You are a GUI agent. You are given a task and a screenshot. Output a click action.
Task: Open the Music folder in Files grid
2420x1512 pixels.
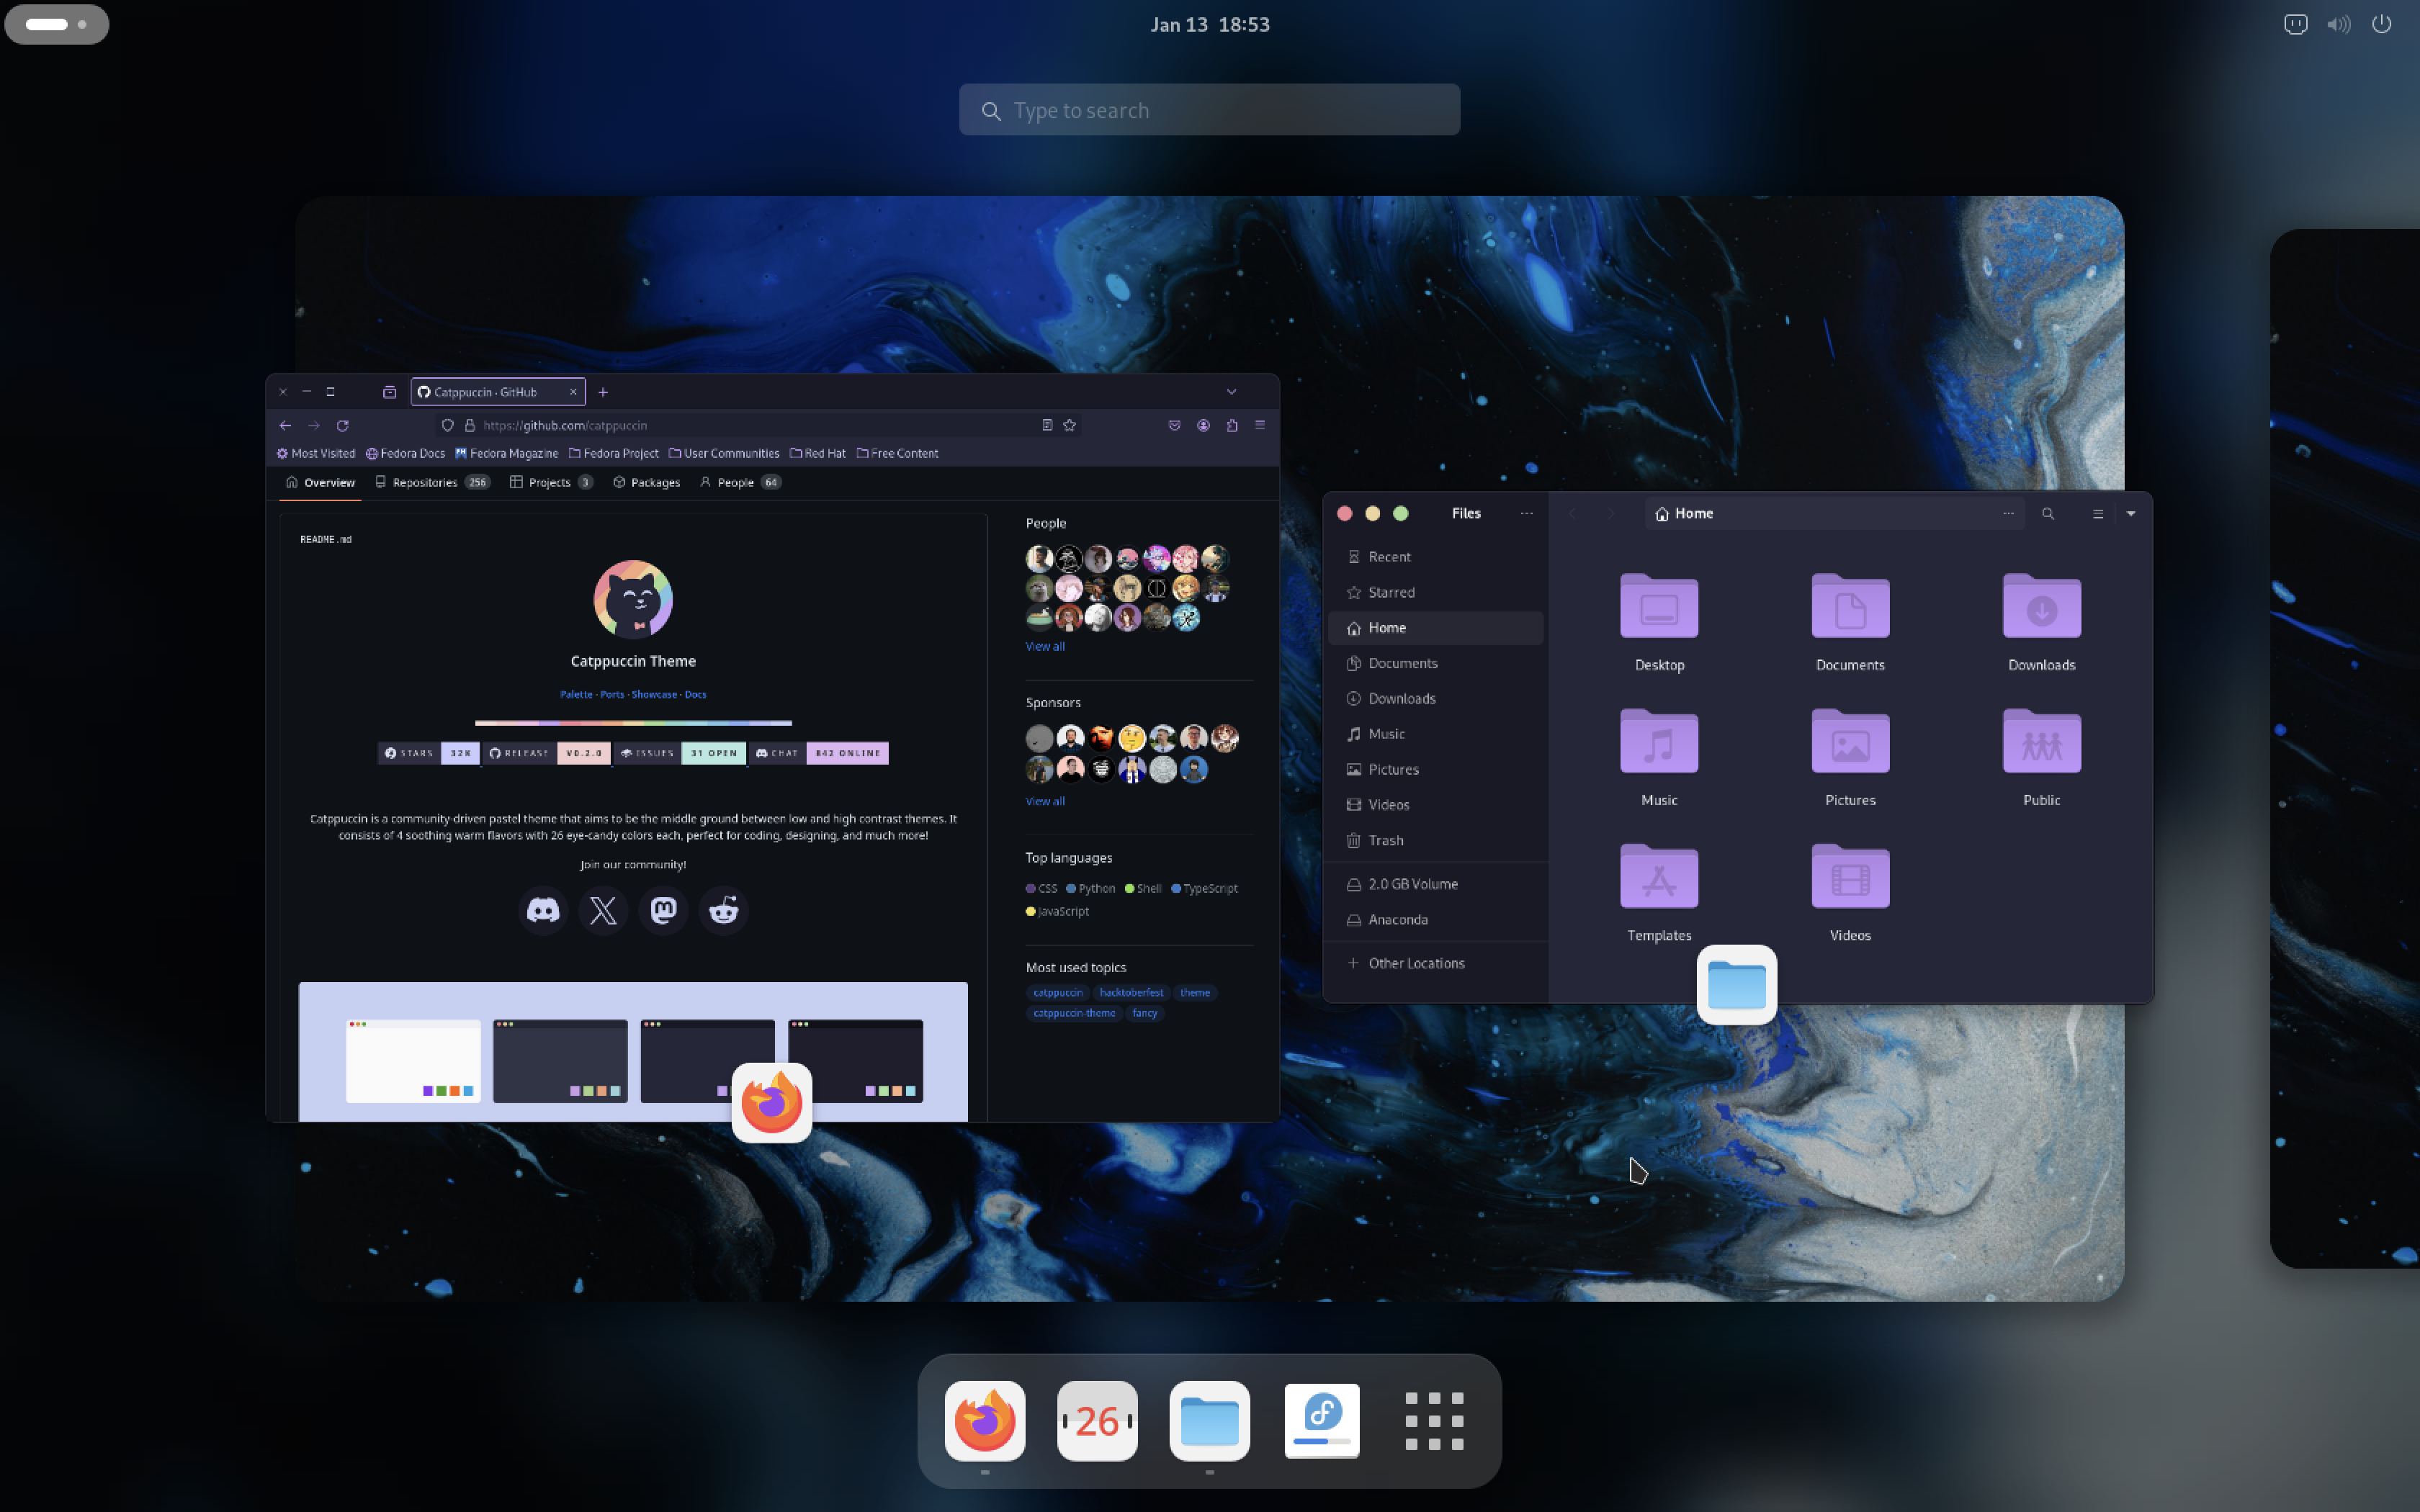coord(1659,741)
